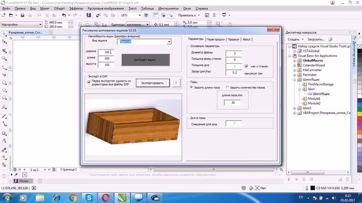Click the Import icon next to launcher
This screenshot has width=362, height=203.
point(98,15)
